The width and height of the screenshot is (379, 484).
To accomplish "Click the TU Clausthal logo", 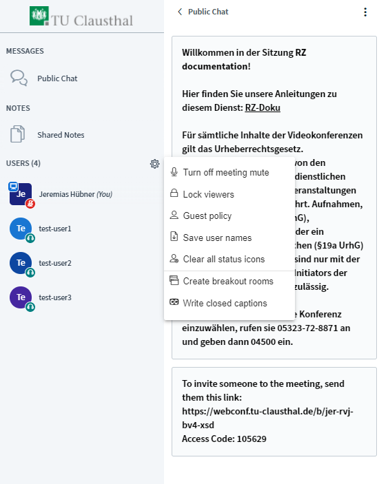I will pyautogui.click(x=81, y=16).
